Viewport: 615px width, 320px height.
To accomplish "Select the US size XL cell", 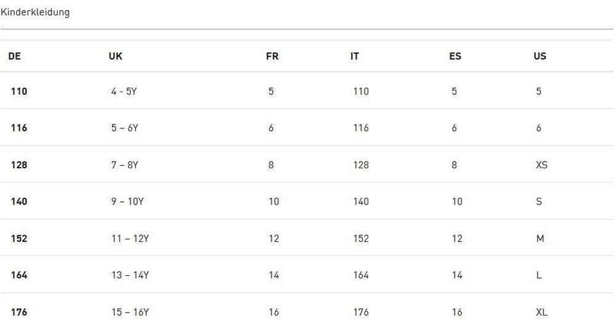I will (542, 312).
